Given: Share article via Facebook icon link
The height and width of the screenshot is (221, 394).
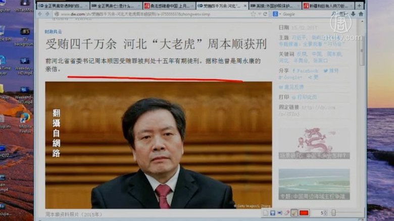Looking at the screenshot, I should point(299,71).
